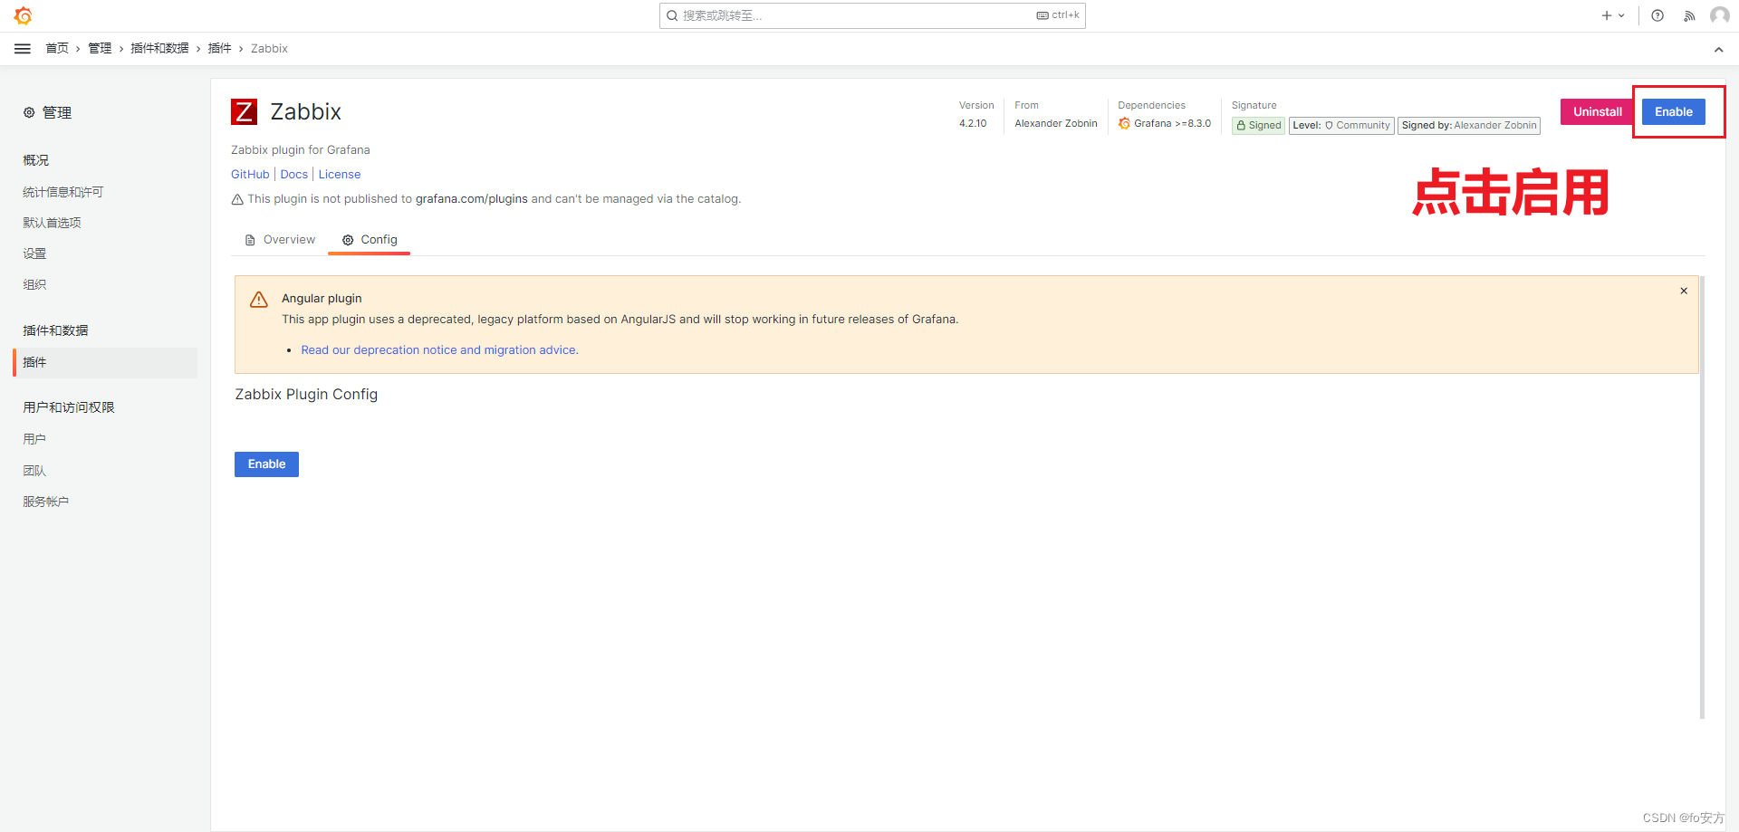Click the Signed signature badge
The height and width of the screenshot is (832, 1739).
(1258, 126)
